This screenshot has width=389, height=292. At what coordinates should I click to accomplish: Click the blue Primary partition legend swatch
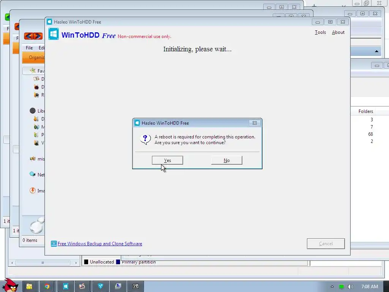(x=118, y=262)
